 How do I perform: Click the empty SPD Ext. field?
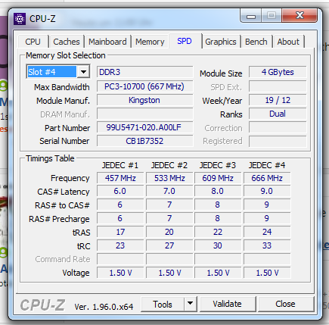tap(278, 86)
